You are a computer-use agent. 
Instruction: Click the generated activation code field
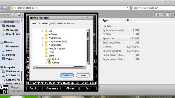(x=61, y=83)
